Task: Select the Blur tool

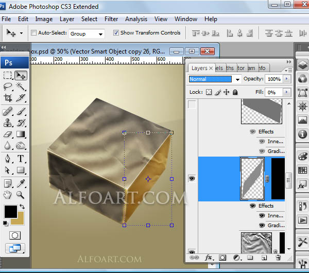Action: tap(8, 145)
